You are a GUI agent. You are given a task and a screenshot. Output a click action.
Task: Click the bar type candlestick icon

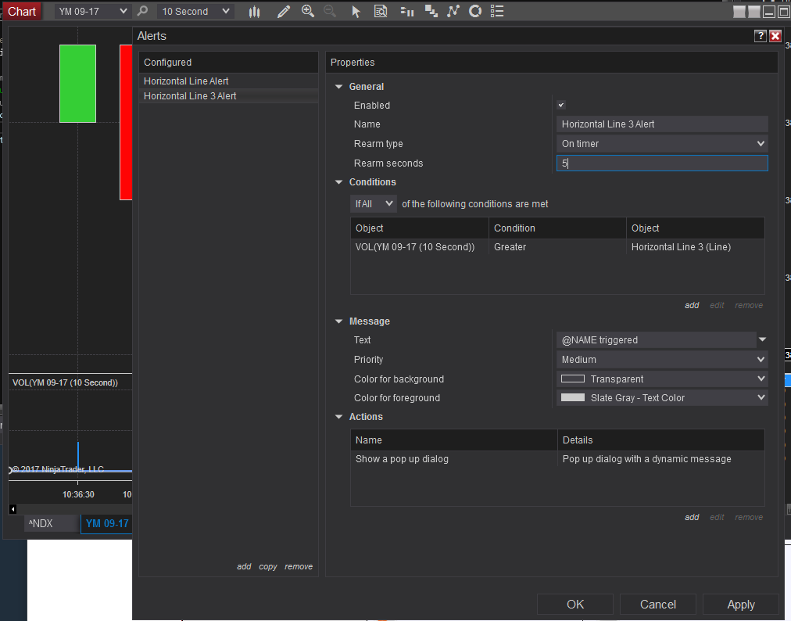point(255,12)
